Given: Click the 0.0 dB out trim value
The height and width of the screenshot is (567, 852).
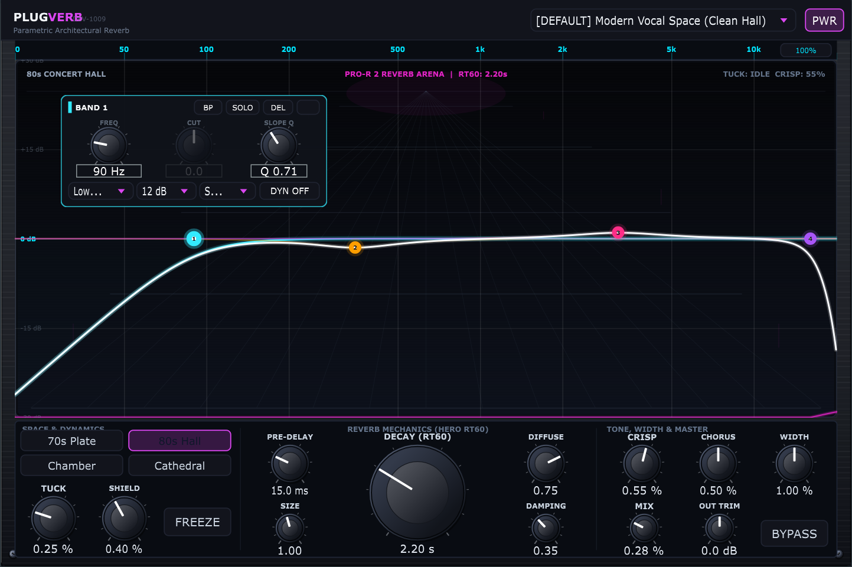Looking at the screenshot, I should click(x=719, y=550).
